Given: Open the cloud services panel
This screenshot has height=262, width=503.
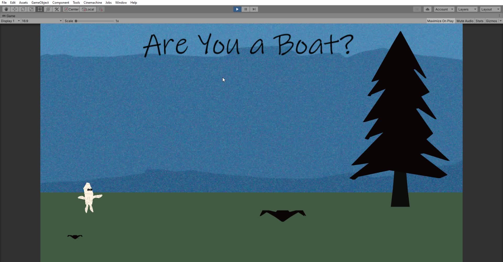Looking at the screenshot, I should 428,9.
